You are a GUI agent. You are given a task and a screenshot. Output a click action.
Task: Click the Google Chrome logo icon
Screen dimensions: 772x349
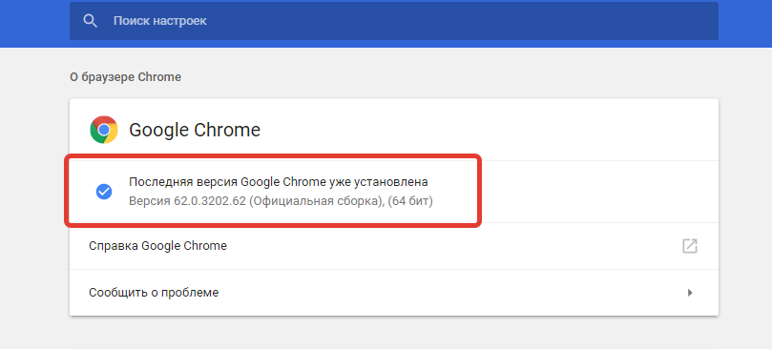pos(104,130)
